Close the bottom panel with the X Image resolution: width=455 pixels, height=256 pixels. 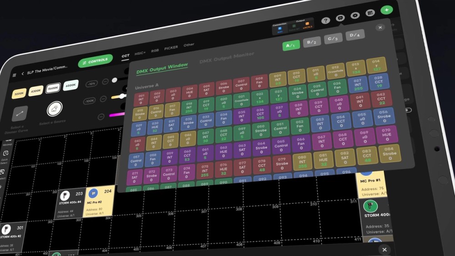[x=384, y=250]
